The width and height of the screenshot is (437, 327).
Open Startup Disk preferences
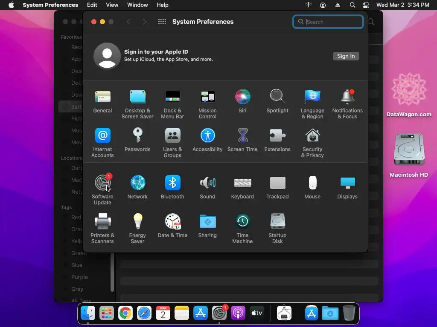point(277,229)
